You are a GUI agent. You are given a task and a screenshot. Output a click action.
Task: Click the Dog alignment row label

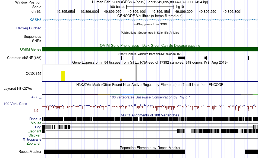38,127
